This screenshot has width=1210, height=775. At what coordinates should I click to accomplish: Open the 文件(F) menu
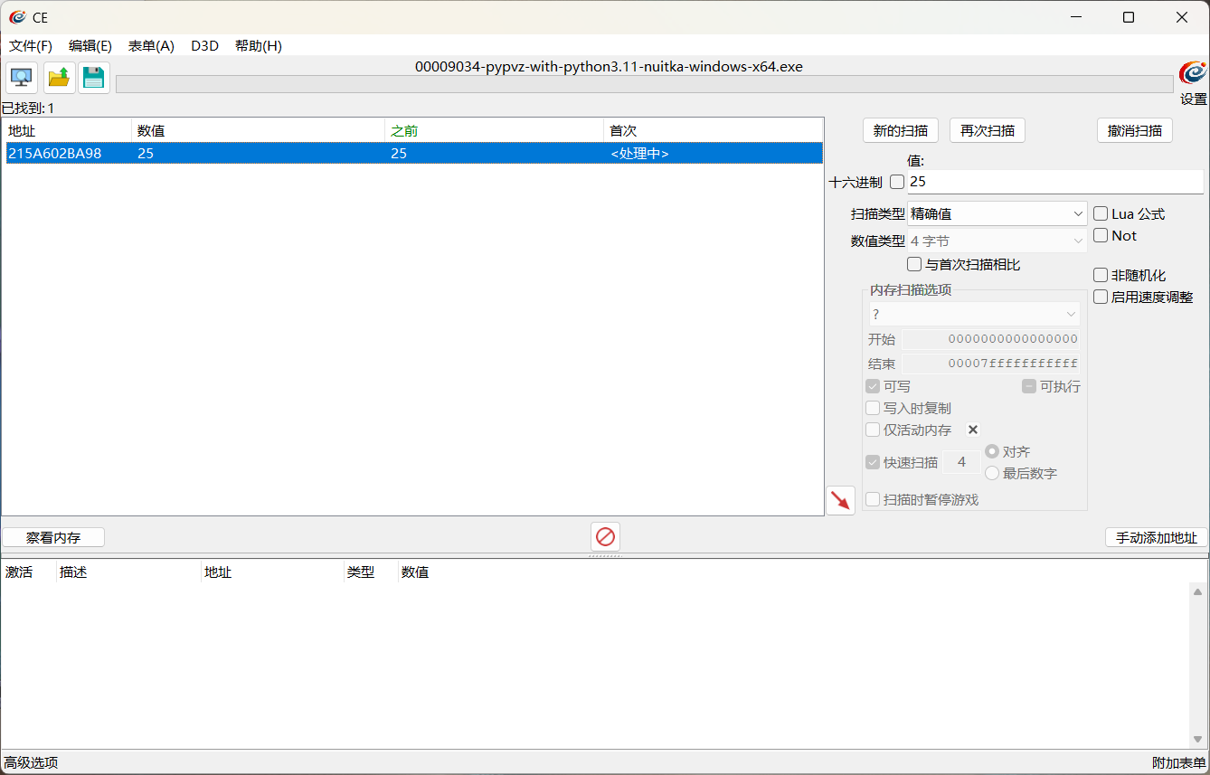[31, 46]
